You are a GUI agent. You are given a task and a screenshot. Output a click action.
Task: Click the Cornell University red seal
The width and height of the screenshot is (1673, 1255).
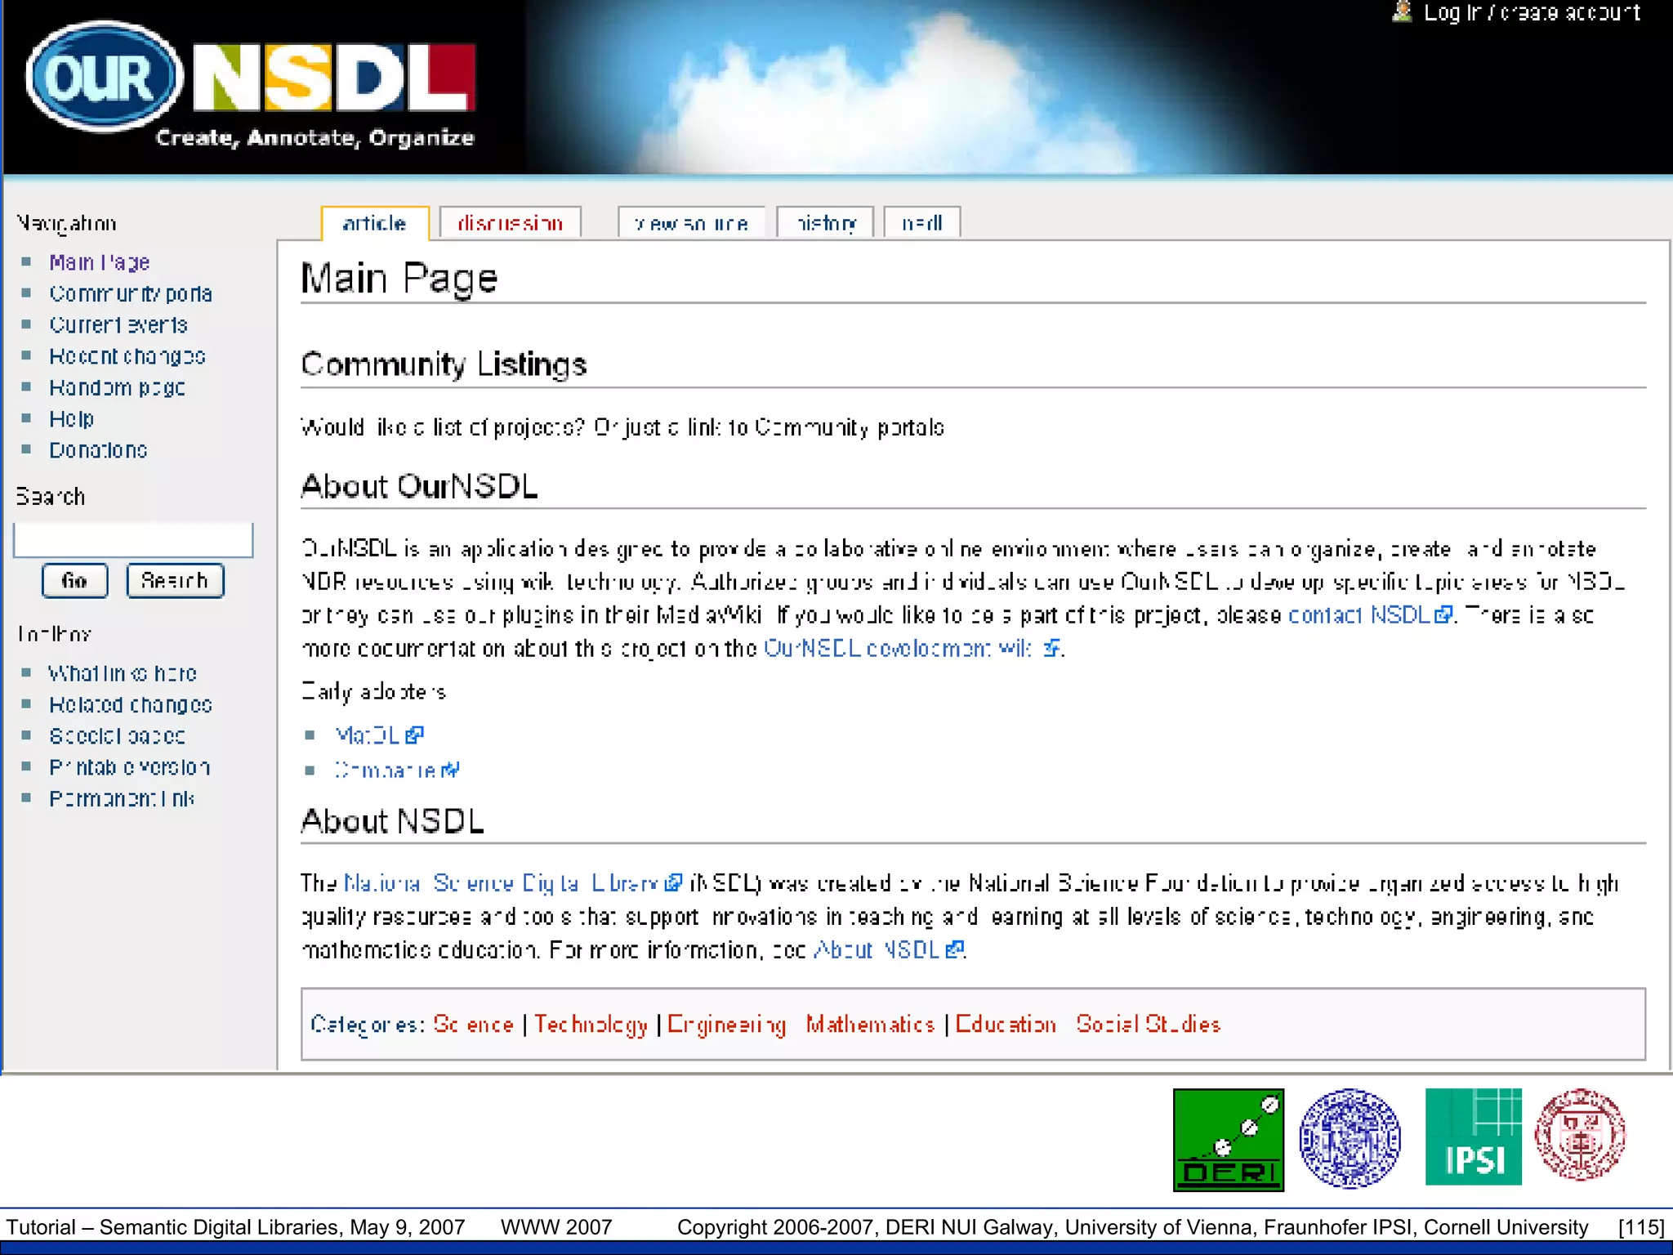click(1580, 1135)
